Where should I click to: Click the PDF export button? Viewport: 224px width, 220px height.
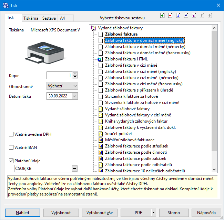[x=136, y=213]
